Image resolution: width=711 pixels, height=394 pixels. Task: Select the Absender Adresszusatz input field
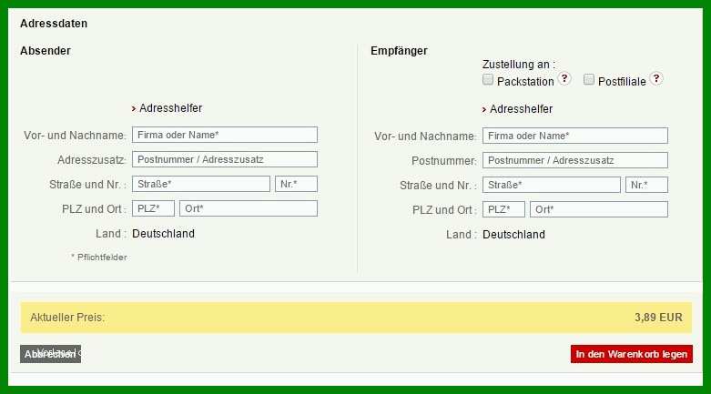coord(225,159)
